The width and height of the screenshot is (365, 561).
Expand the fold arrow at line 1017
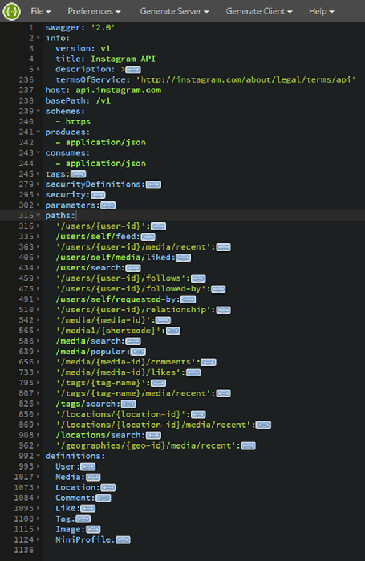pos(39,477)
